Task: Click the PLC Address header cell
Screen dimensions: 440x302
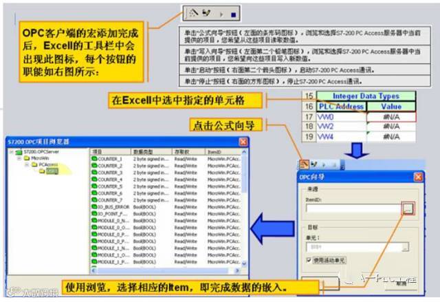Action: (342, 107)
